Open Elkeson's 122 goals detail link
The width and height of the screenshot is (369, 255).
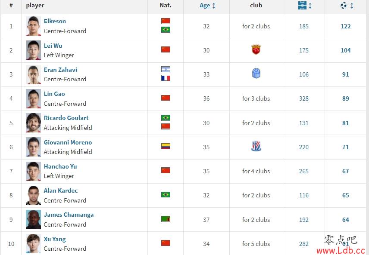(345, 26)
